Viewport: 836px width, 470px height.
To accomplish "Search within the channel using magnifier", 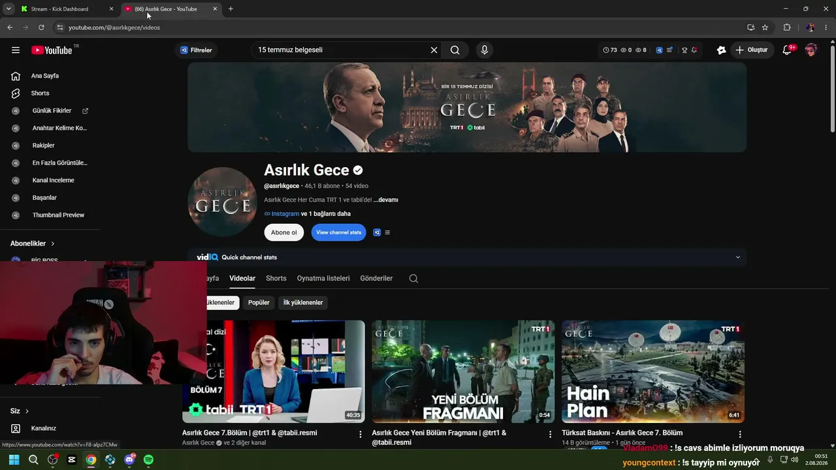I will (x=413, y=278).
